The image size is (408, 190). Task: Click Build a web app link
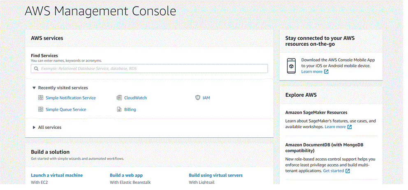[x=126, y=176]
